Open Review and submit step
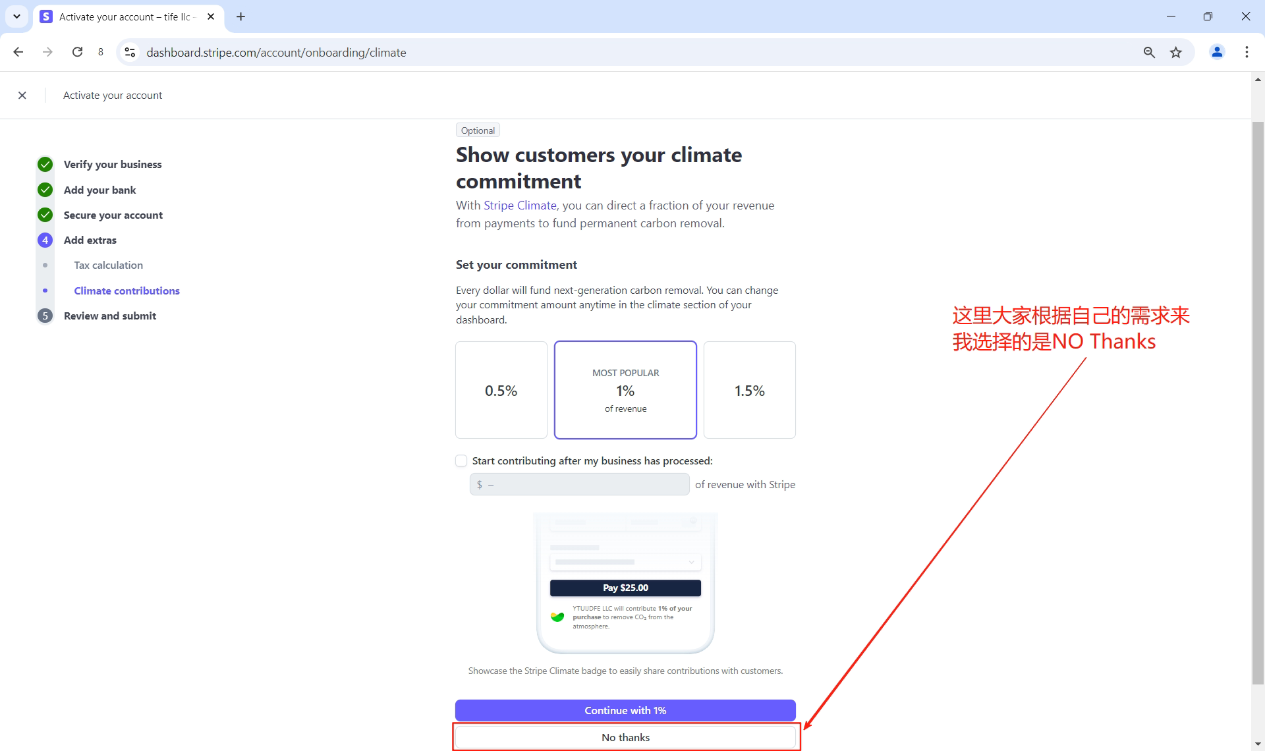Screen dimensions: 1265x751 point(109,316)
